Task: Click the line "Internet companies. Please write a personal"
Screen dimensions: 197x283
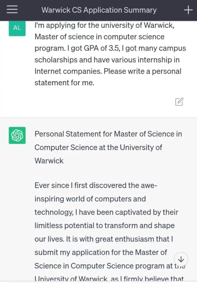Action: pyautogui.click(x=108, y=71)
